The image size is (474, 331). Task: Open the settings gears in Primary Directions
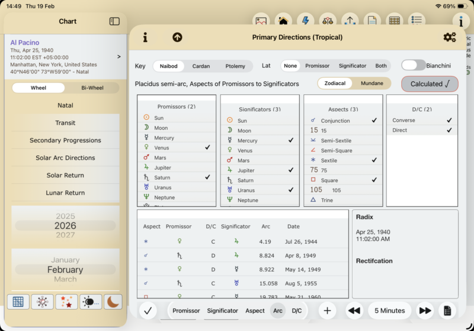(x=450, y=37)
